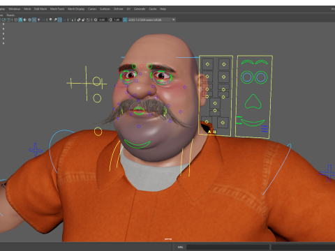Screen dimensions: 335x251
Task: Select the right eye circle control in GUI panel
Action: 261,77
